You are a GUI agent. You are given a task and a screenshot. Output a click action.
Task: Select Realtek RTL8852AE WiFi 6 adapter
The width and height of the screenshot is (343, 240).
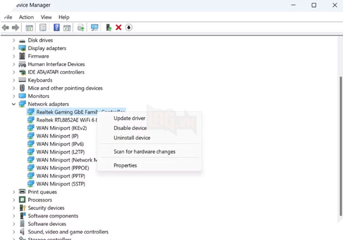[x=62, y=120]
